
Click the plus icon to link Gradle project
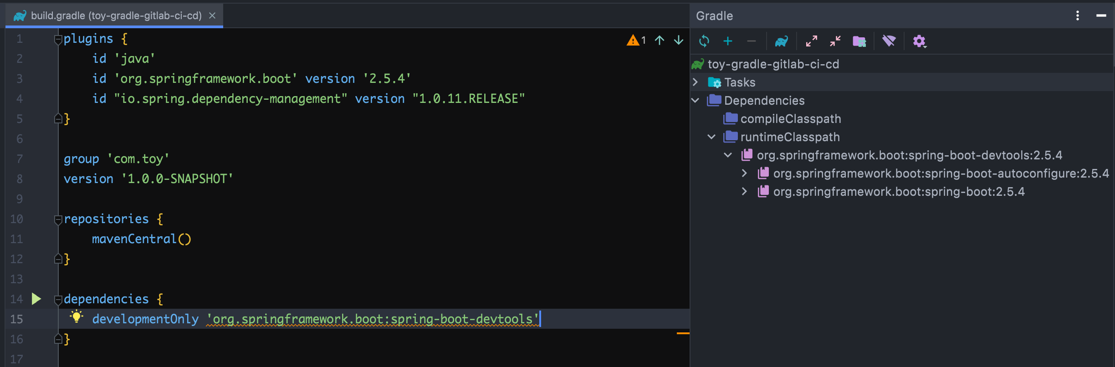tap(728, 41)
